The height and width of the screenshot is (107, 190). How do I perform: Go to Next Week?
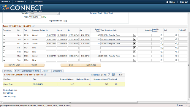(109, 13)
